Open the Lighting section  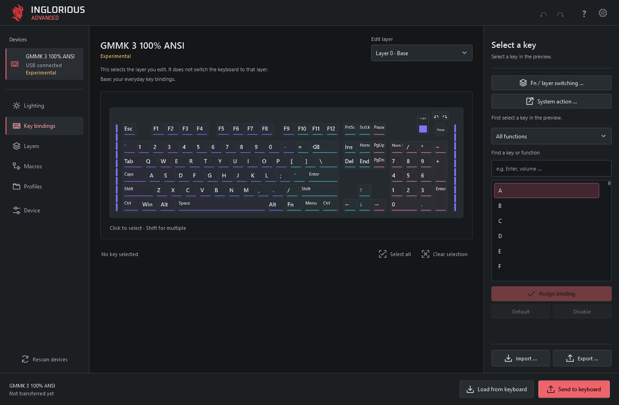[x=45, y=106]
